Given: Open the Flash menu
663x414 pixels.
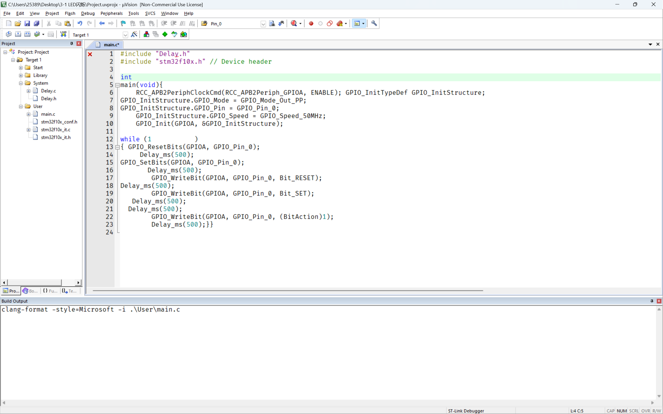Looking at the screenshot, I should coord(70,13).
